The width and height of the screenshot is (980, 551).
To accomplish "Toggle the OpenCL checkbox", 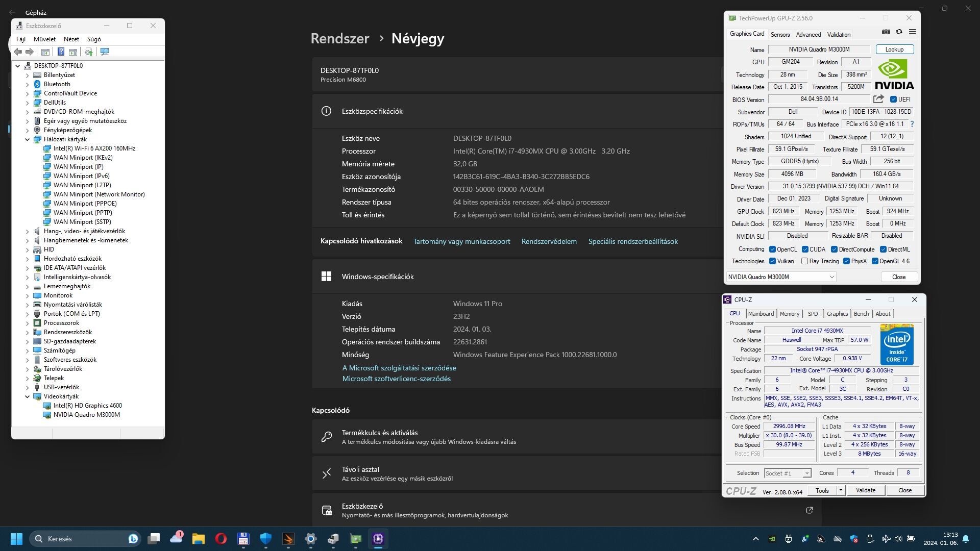I will point(772,249).
